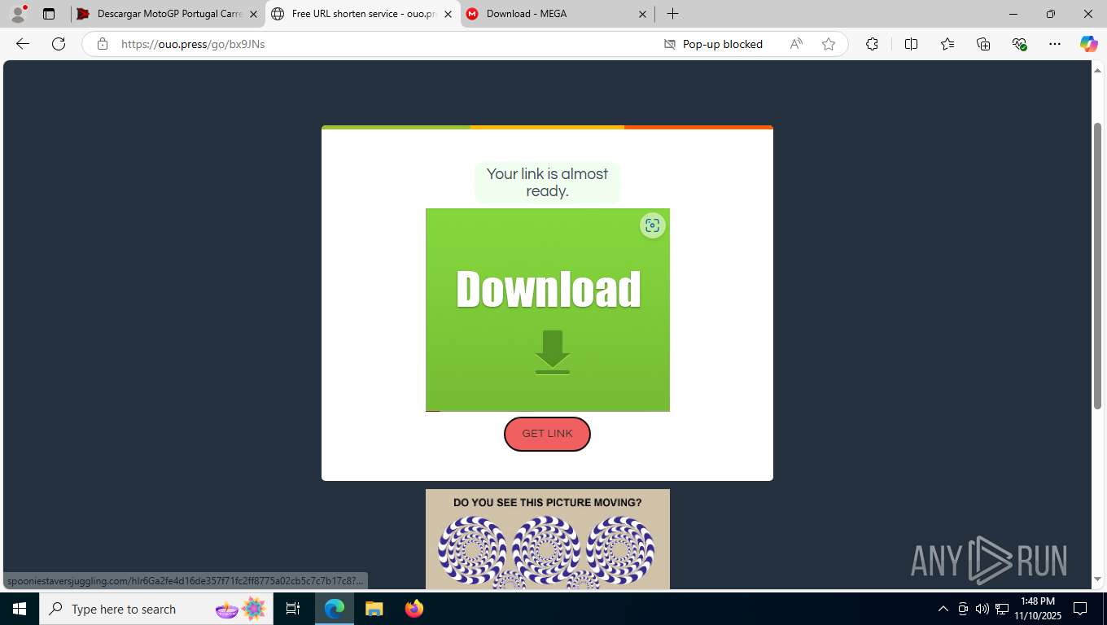
Task: Open the Collections panel
Action: [x=983, y=44]
